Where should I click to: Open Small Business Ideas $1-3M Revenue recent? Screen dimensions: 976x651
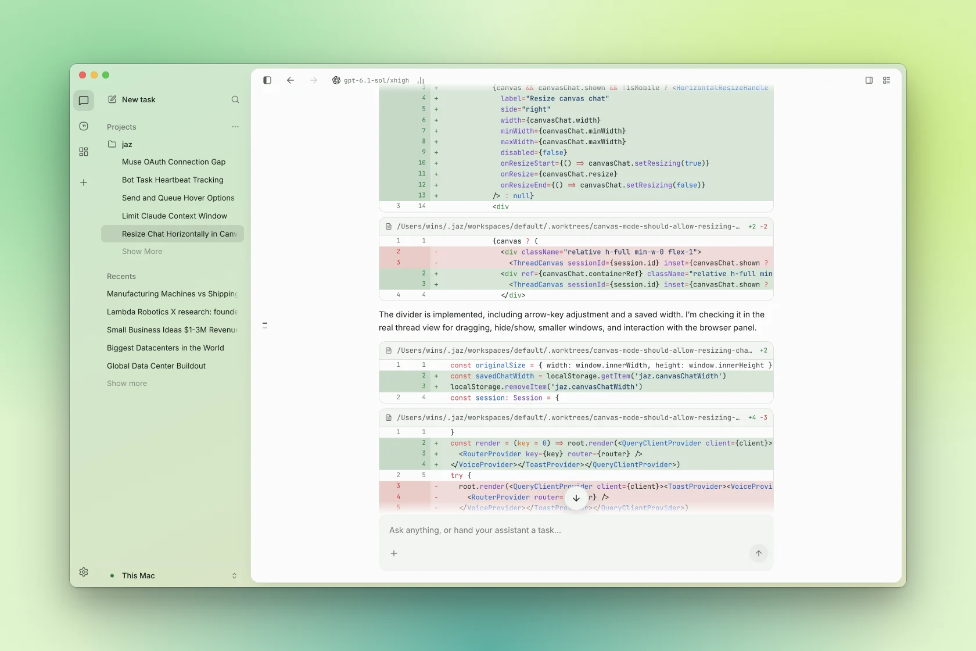173,330
